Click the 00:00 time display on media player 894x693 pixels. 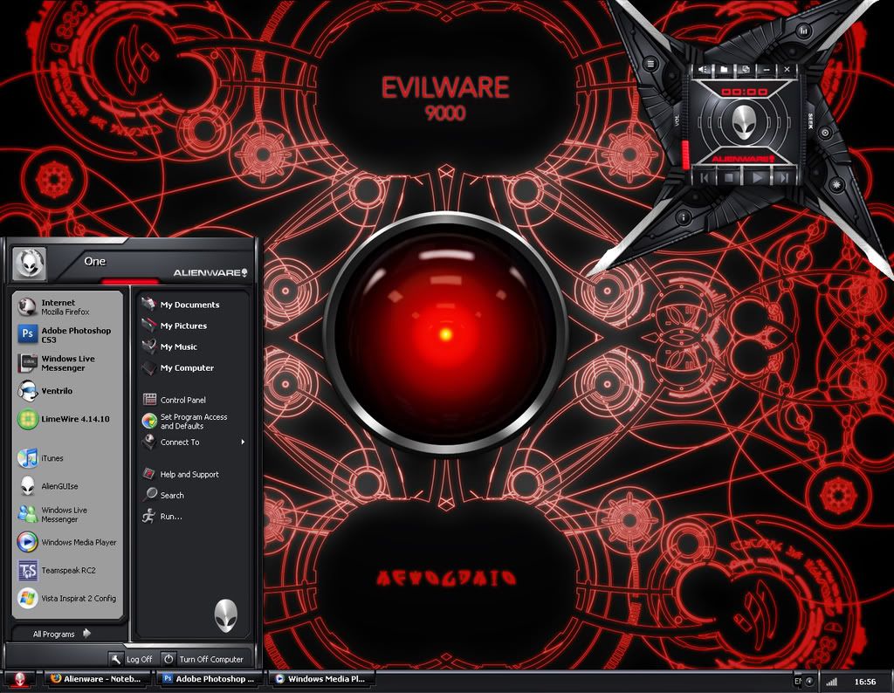[745, 92]
